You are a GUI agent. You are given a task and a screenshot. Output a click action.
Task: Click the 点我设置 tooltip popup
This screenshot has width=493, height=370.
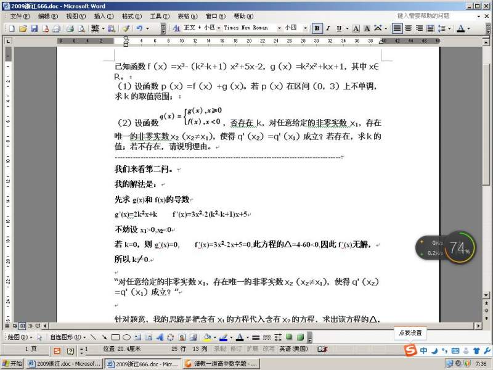(x=410, y=333)
